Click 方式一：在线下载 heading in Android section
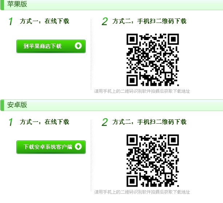The image size is (223, 203). tap(45, 122)
